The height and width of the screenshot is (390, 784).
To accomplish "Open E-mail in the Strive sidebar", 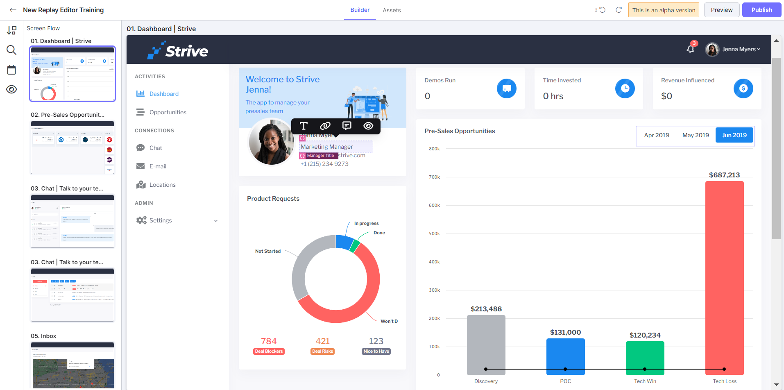I will coord(158,166).
